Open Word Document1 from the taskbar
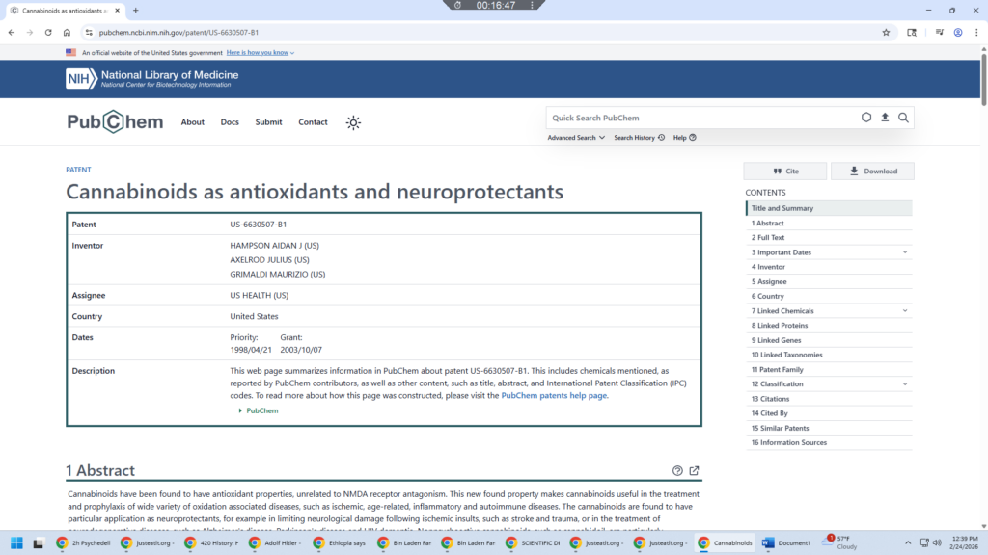Screen dimensions: 988x555 (786, 542)
